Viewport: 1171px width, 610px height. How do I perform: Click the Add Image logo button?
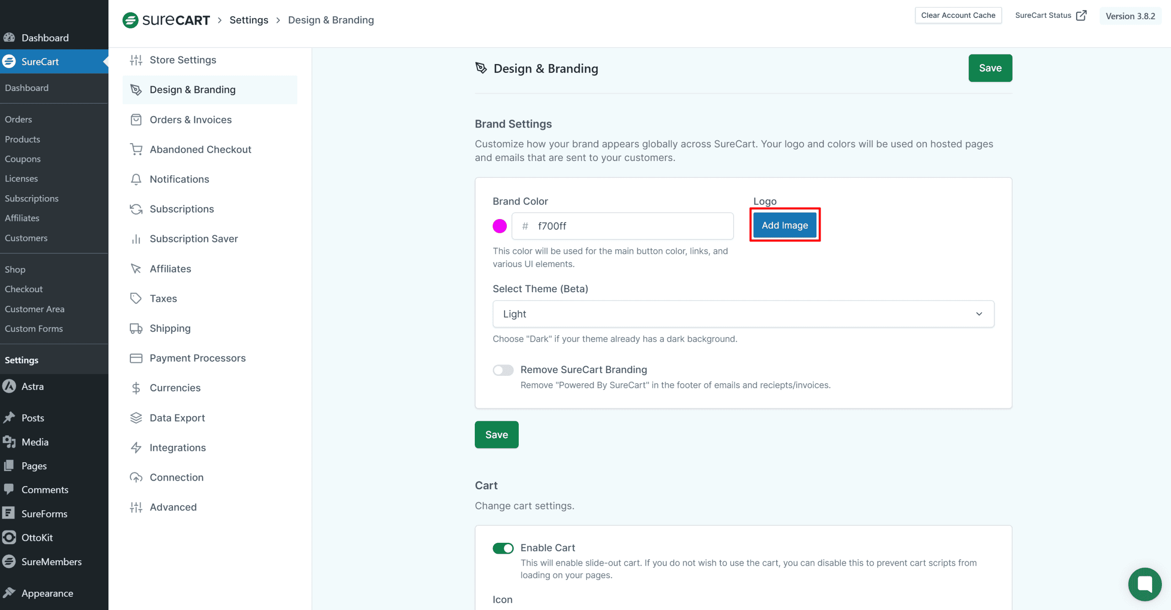pos(784,225)
